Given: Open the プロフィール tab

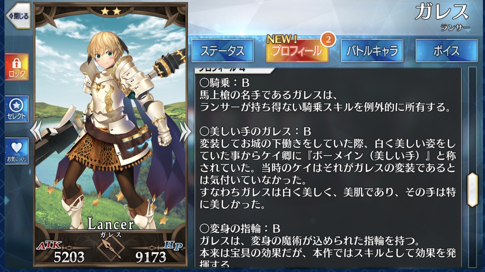Looking at the screenshot, I should 297,51.
